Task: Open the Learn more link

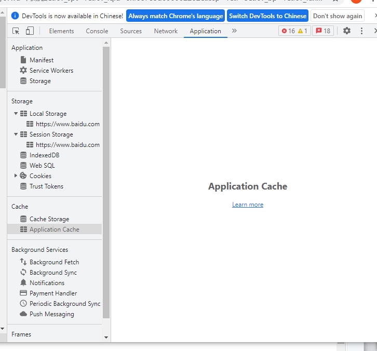Action: point(248,205)
